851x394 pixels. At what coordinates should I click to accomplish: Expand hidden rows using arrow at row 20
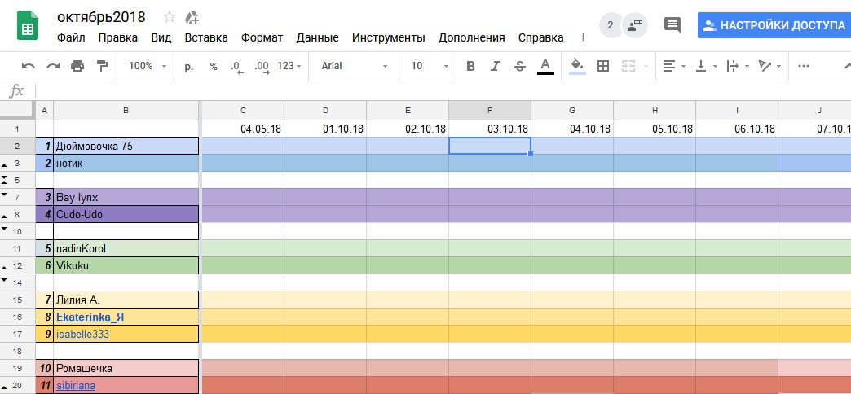click(x=5, y=387)
